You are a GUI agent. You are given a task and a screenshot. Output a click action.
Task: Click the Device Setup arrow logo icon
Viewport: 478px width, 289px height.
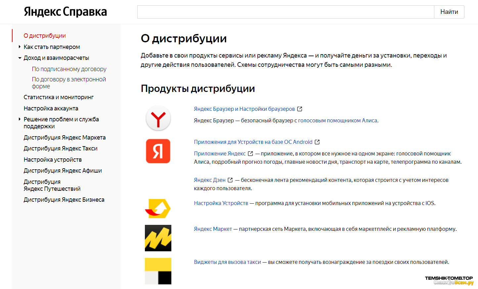[158, 208]
